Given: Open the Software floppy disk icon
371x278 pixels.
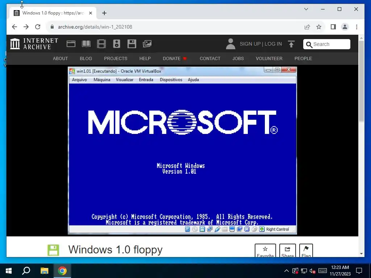Looking at the screenshot, I should click(132, 44).
